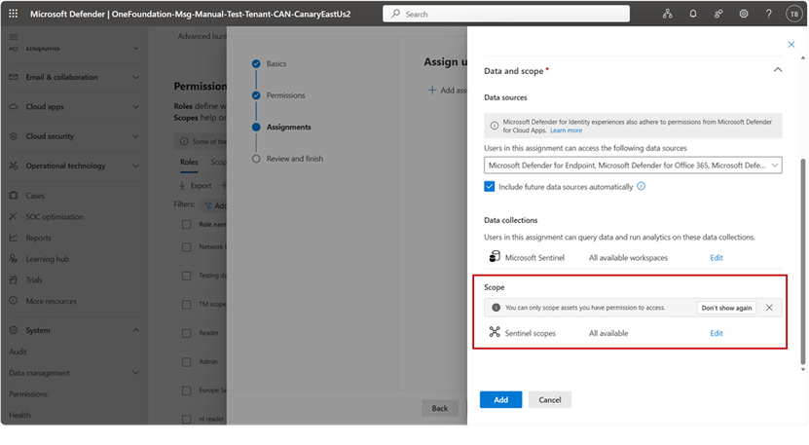
Task: Collapse the System menu section
Action: coord(135,330)
